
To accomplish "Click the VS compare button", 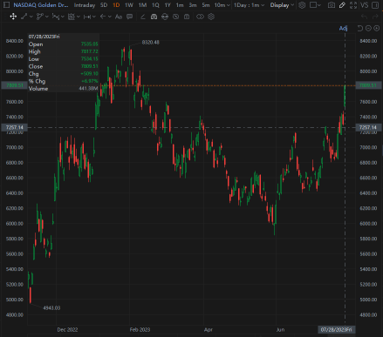I will point(364,5).
